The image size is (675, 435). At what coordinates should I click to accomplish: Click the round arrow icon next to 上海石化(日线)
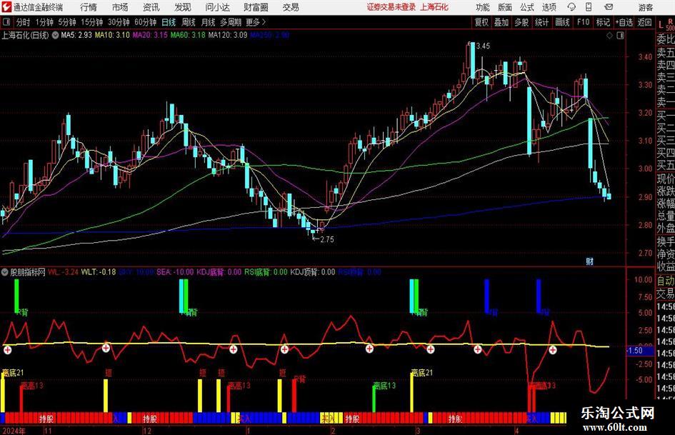(55, 35)
